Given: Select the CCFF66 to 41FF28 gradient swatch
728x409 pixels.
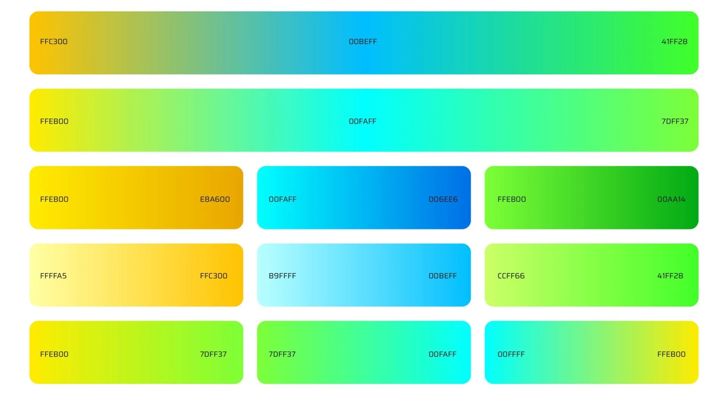Looking at the screenshot, I should coord(591,275).
